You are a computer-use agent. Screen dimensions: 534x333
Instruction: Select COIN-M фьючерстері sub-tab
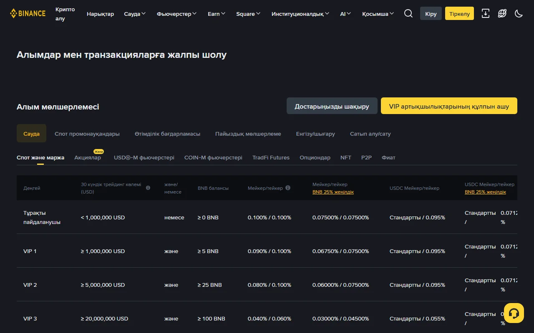click(213, 157)
